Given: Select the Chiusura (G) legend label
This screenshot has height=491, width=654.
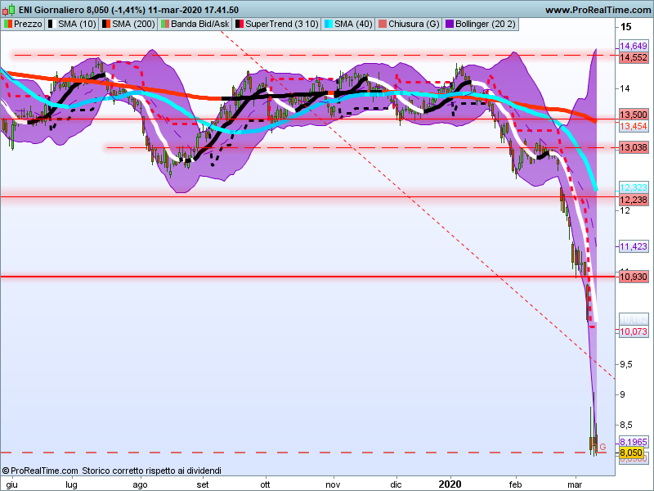Looking at the screenshot, I should (x=414, y=25).
